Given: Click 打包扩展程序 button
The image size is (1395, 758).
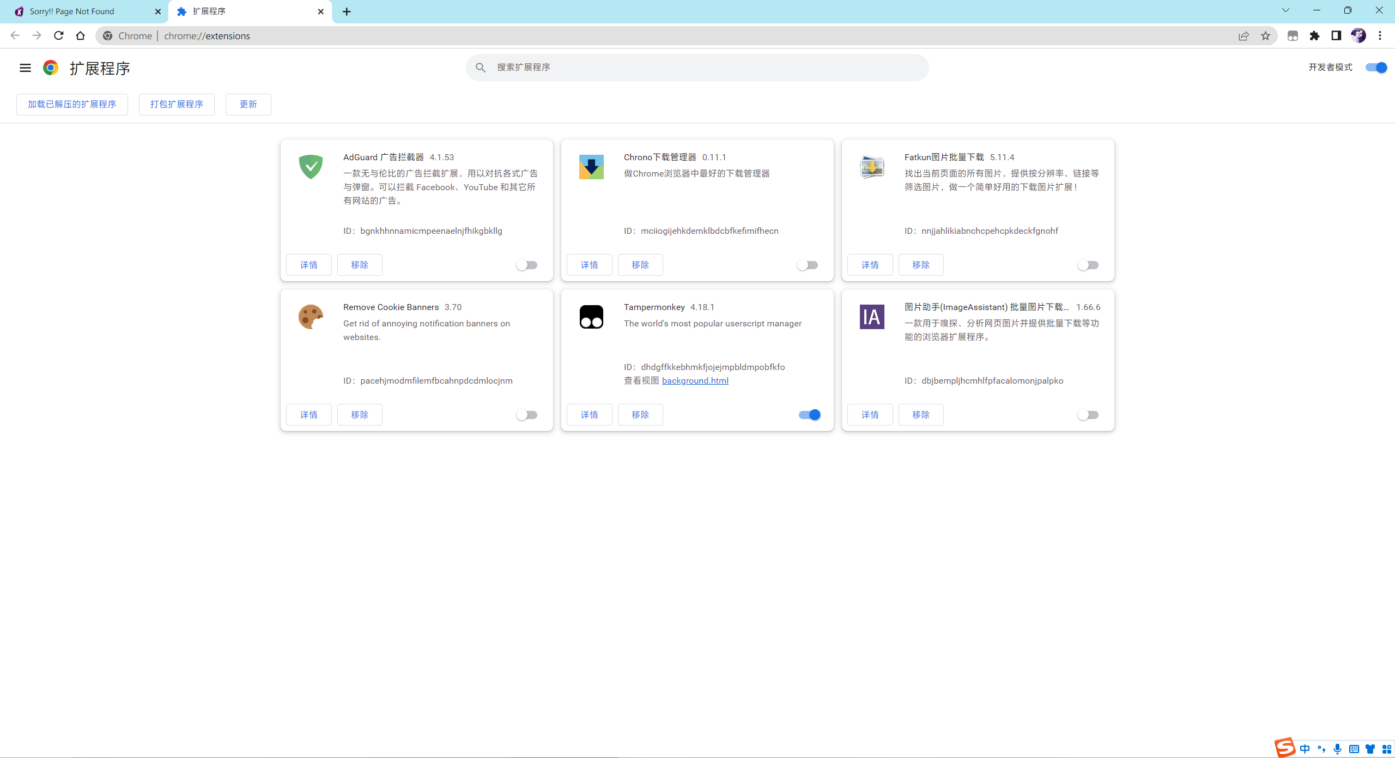Looking at the screenshot, I should 177,104.
